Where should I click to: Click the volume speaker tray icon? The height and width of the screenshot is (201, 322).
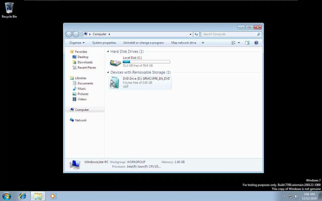[x=297, y=196]
